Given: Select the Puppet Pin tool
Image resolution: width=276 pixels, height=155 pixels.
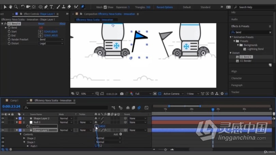Looking at the screenshot, I should pos(82,7).
